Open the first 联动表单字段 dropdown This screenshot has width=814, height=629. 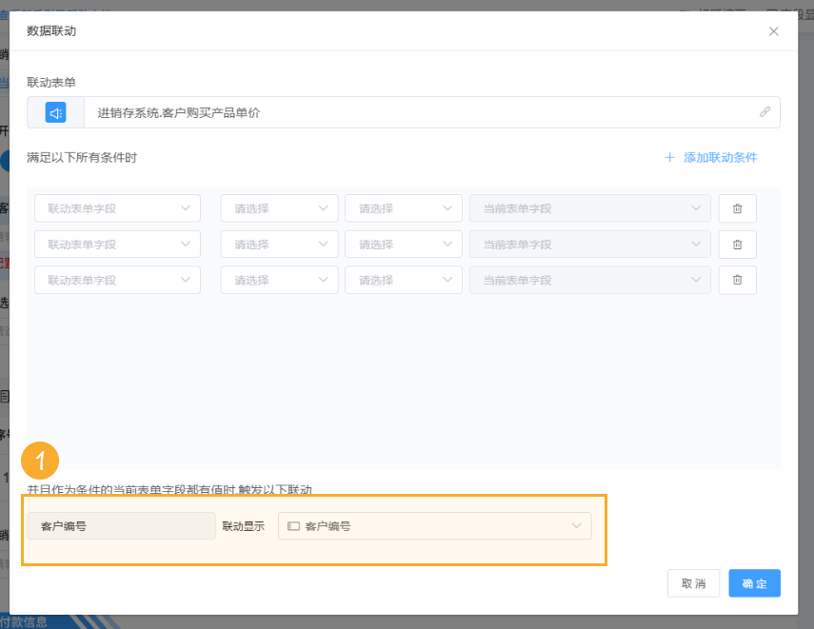coord(117,207)
